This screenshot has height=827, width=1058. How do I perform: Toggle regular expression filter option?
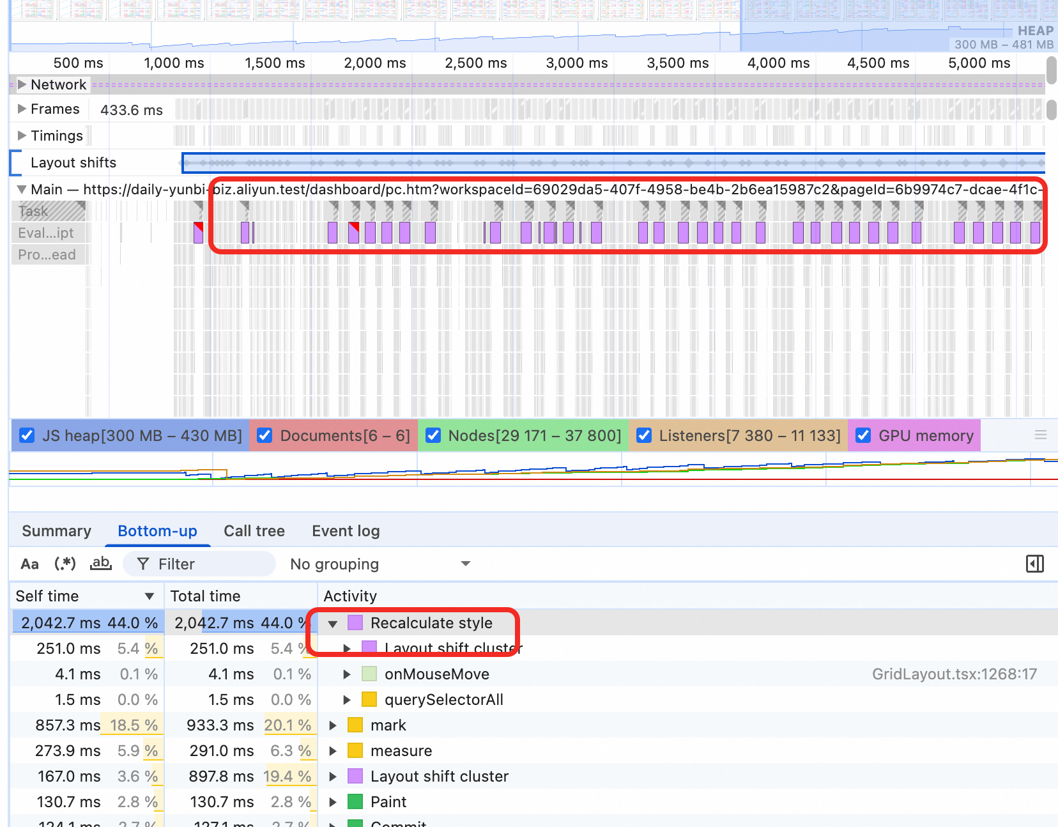point(65,564)
